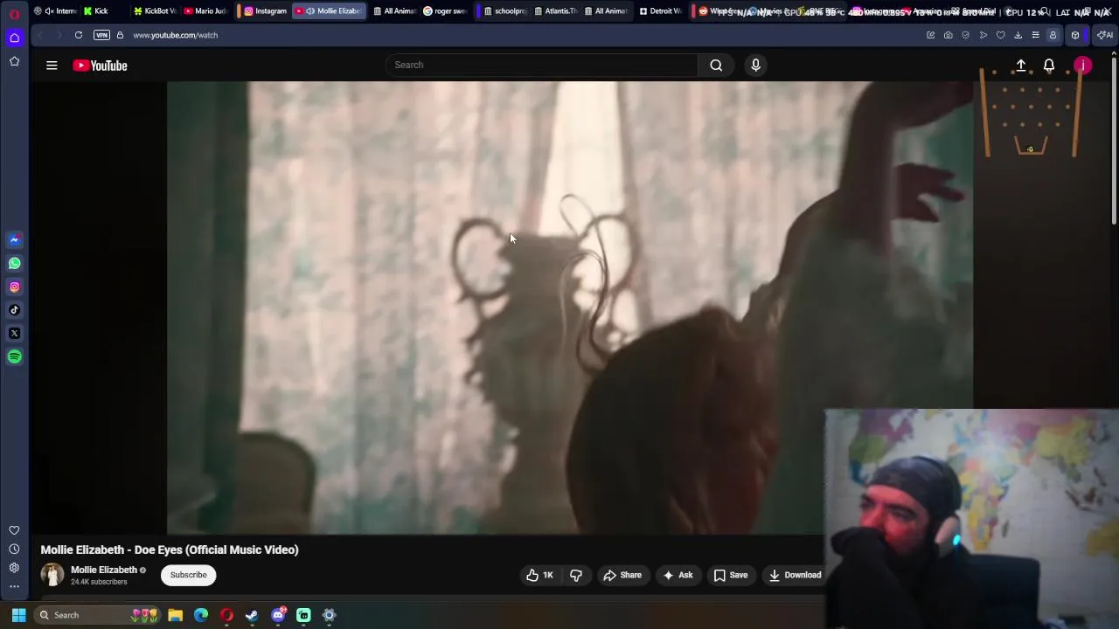1119x629 pixels.
Task: Subscribe to Mollie Elizabeth
Action: [189, 575]
